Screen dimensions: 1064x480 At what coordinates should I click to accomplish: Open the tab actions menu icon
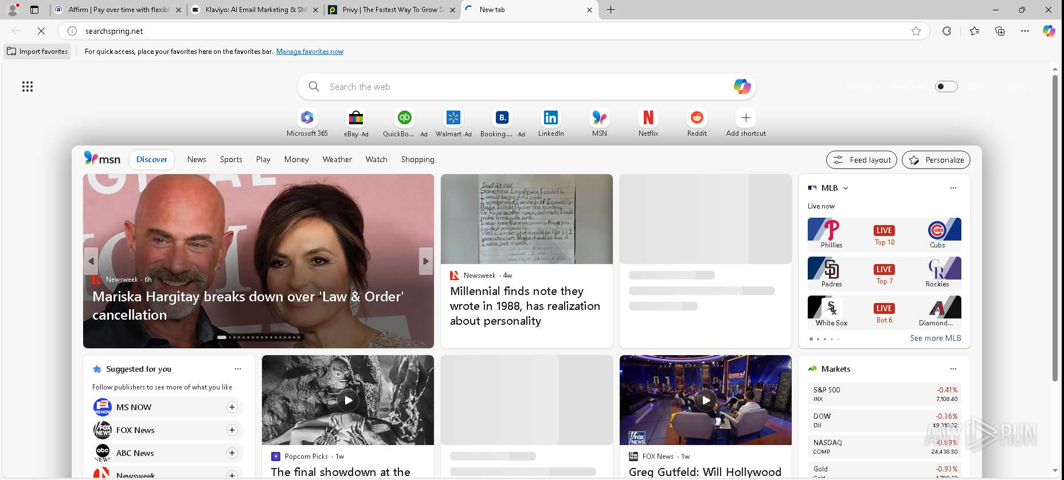coord(34,10)
